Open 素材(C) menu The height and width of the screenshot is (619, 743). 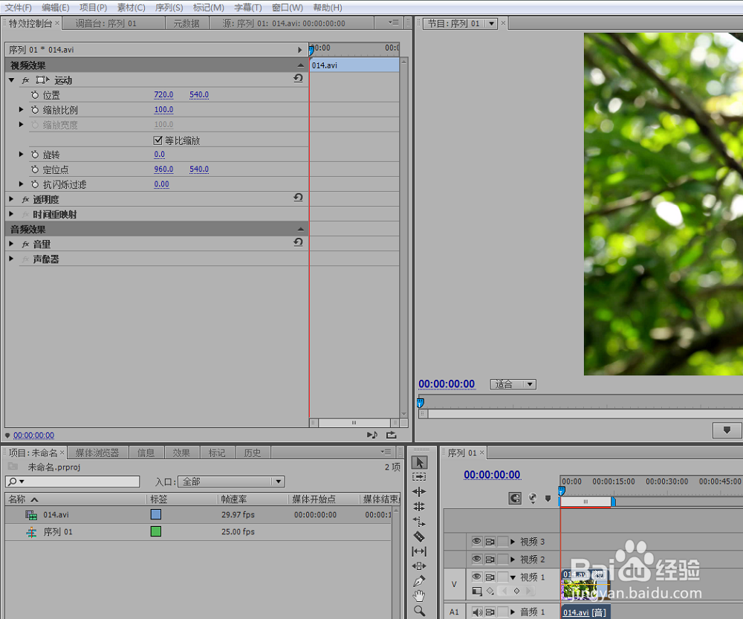coord(132,7)
